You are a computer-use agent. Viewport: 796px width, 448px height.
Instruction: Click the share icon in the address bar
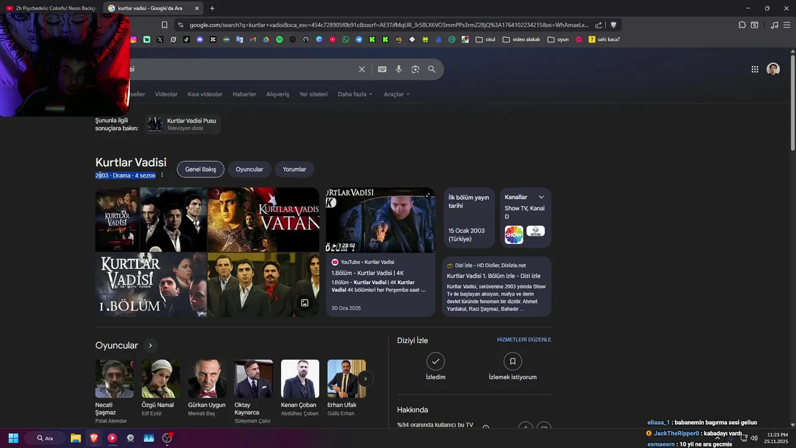coord(598,25)
